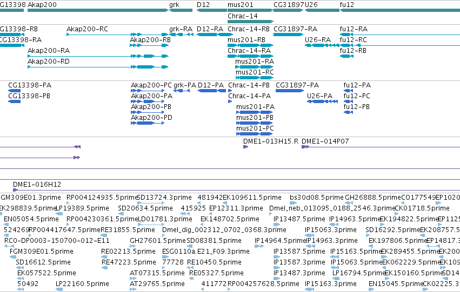Select the GH26888.5prime EST label

[x=373, y=198]
